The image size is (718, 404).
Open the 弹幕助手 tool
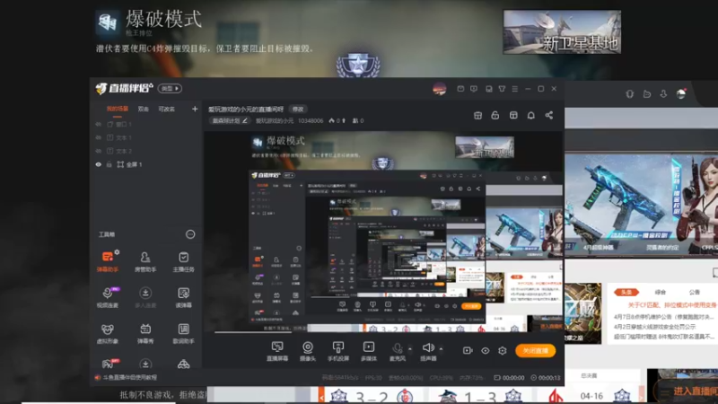[108, 261]
